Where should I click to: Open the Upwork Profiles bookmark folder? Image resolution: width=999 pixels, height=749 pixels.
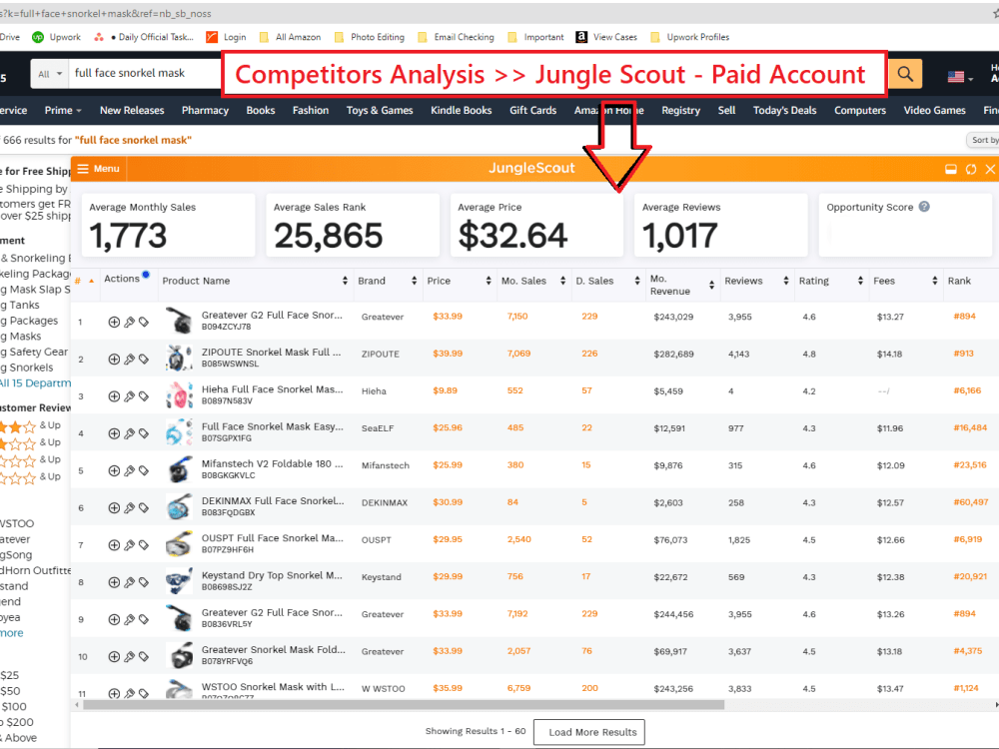(x=690, y=37)
